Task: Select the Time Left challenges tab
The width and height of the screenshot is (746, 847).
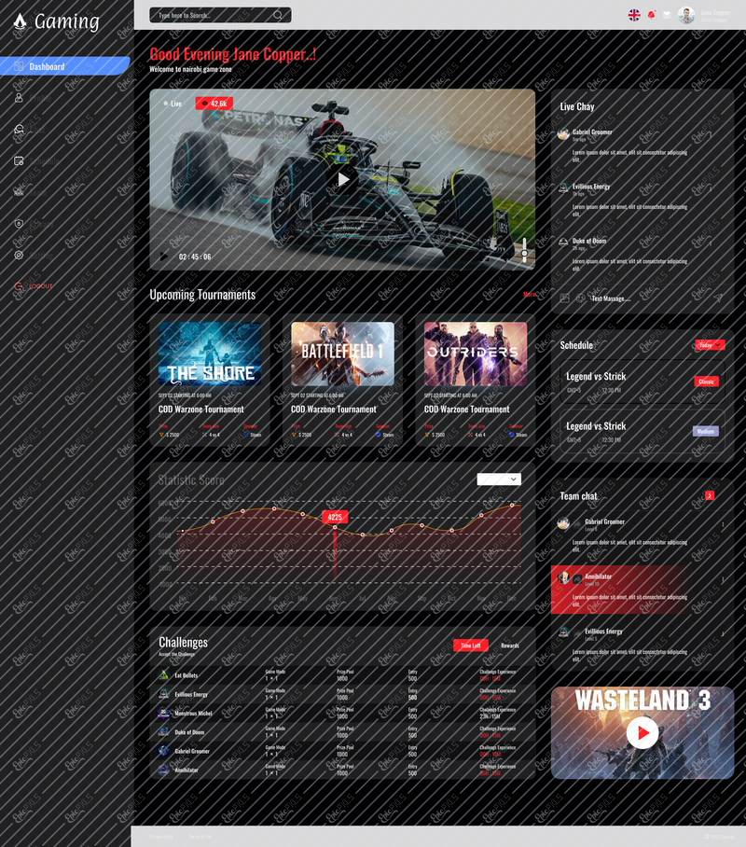Action: pyautogui.click(x=471, y=646)
